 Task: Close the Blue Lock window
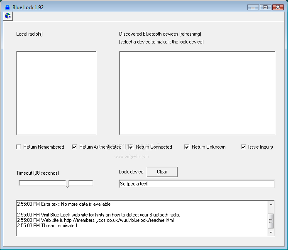tap(278, 7)
